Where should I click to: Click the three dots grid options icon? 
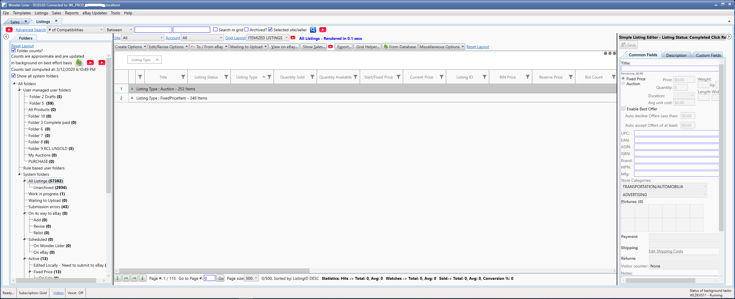610,53
